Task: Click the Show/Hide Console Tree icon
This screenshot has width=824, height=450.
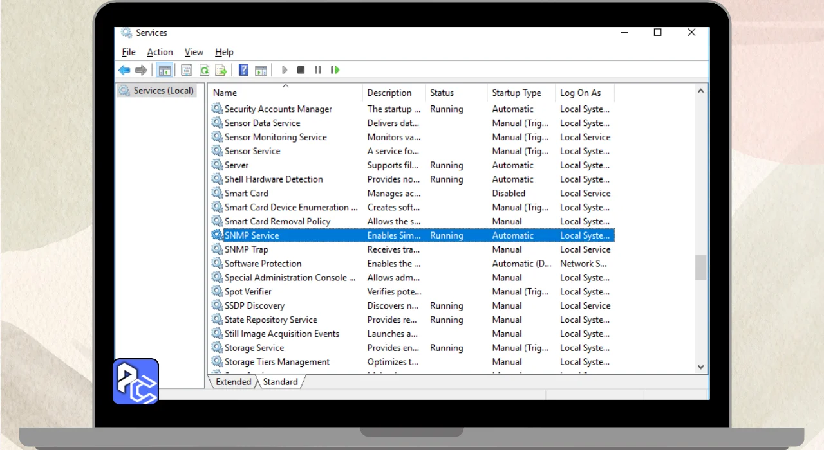Action: tap(165, 70)
